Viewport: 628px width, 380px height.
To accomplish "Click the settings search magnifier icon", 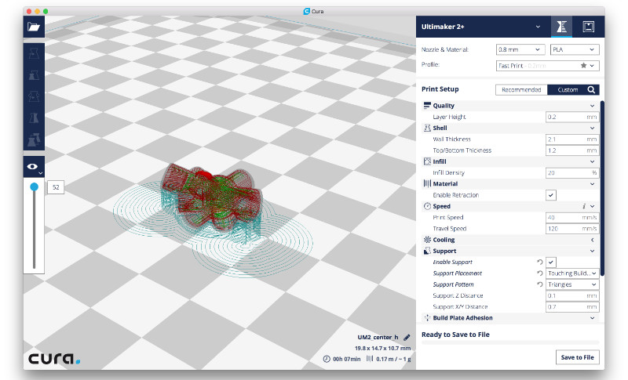I will tap(592, 90).
